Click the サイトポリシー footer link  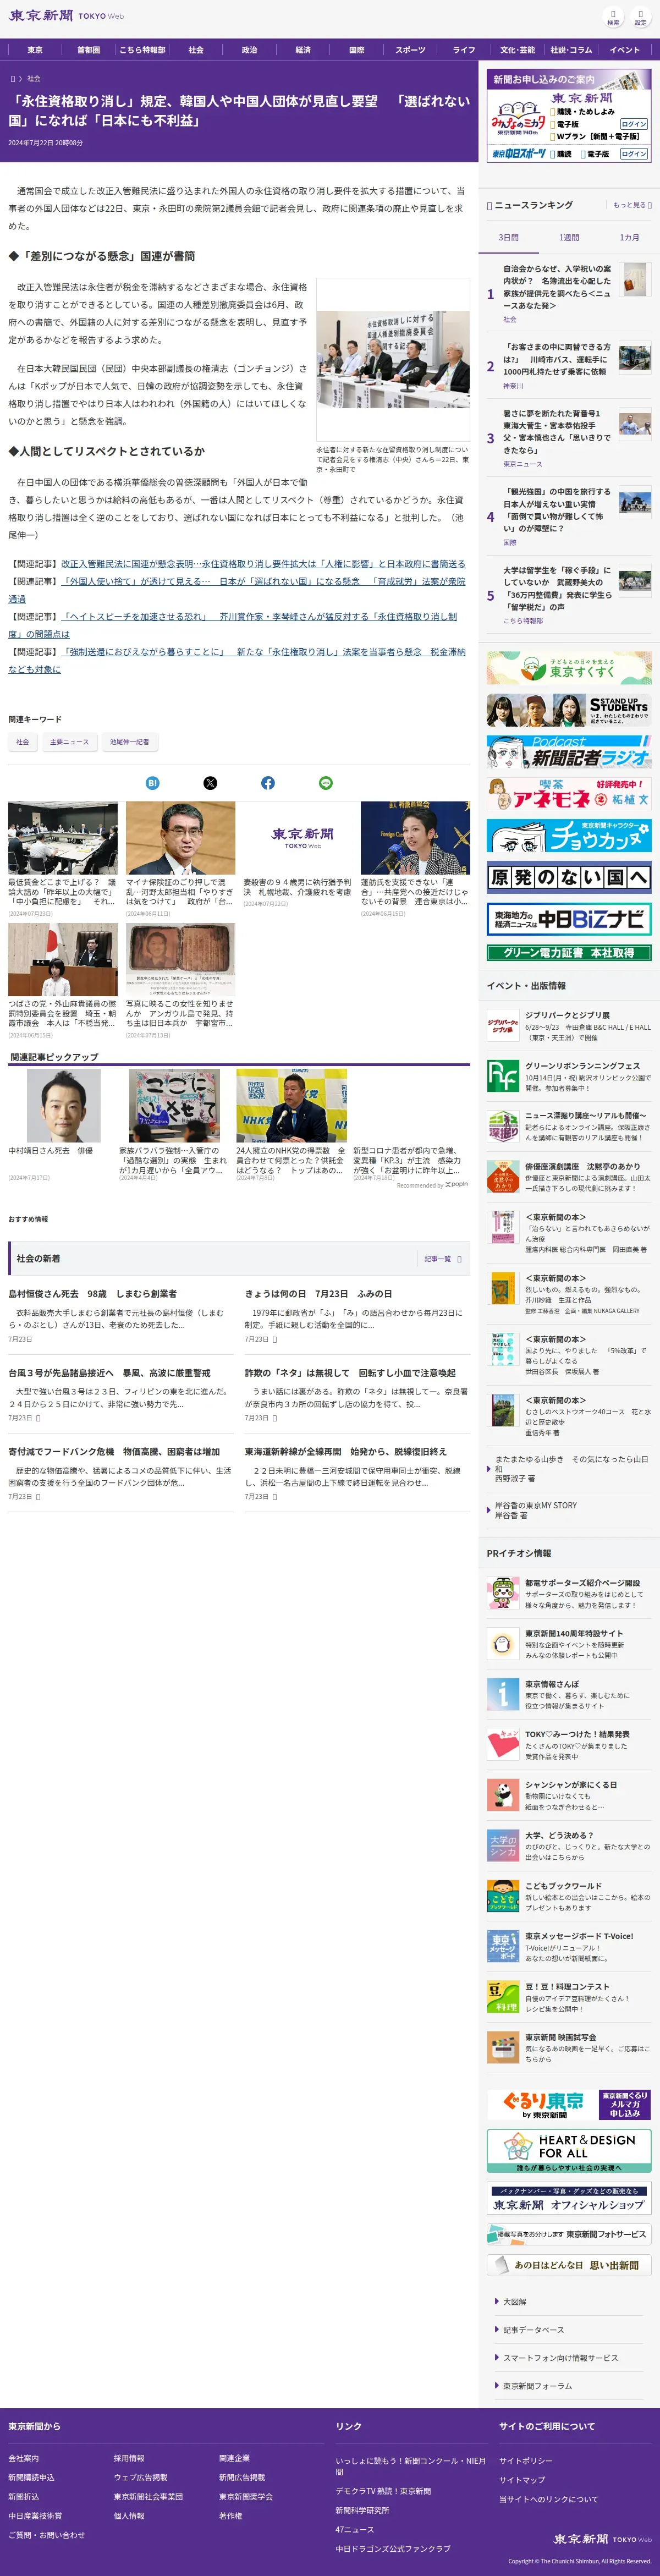click(x=525, y=2461)
